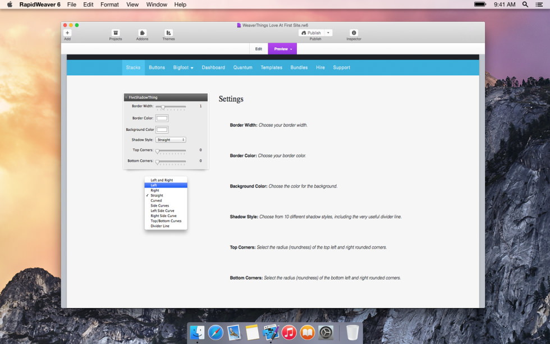Select checked 'Straight' shadow style
This screenshot has height=344, width=550.
pos(166,195)
